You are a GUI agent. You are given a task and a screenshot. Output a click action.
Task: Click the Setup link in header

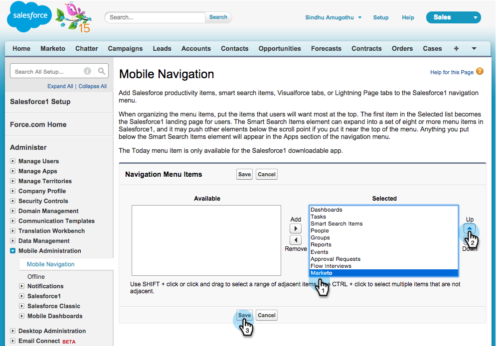(380, 17)
